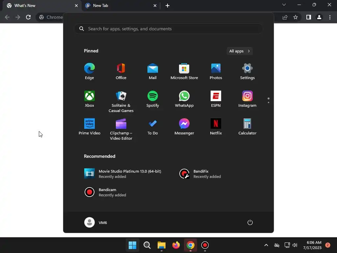The image size is (337, 253).
Task: Open a new Chrome tab
Action: coord(168,6)
